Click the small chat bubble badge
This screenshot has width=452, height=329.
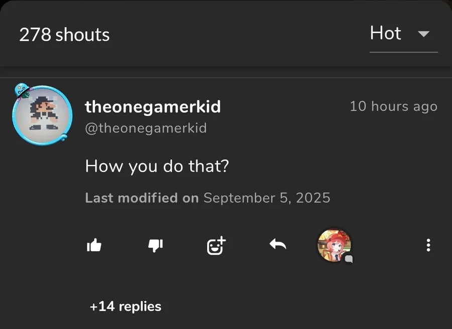click(x=349, y=259)
